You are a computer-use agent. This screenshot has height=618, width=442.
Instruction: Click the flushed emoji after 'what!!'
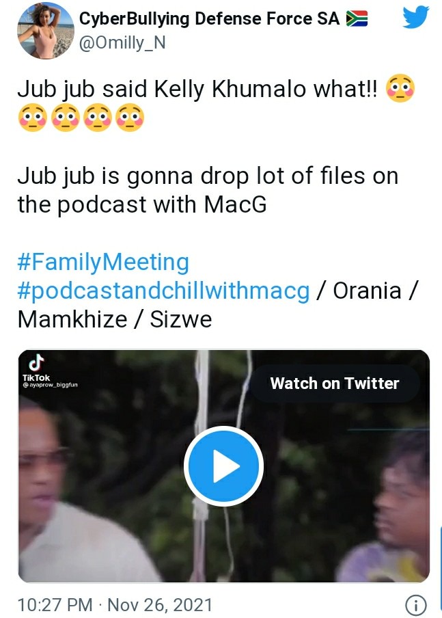coord(400,88)
